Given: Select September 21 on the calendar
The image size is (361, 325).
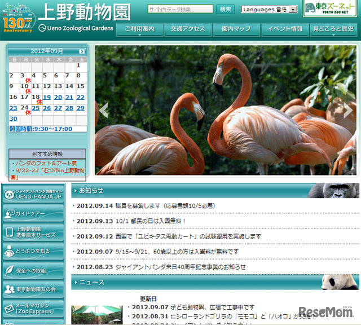Looking at the screenshot, I should tap(69, 98).
